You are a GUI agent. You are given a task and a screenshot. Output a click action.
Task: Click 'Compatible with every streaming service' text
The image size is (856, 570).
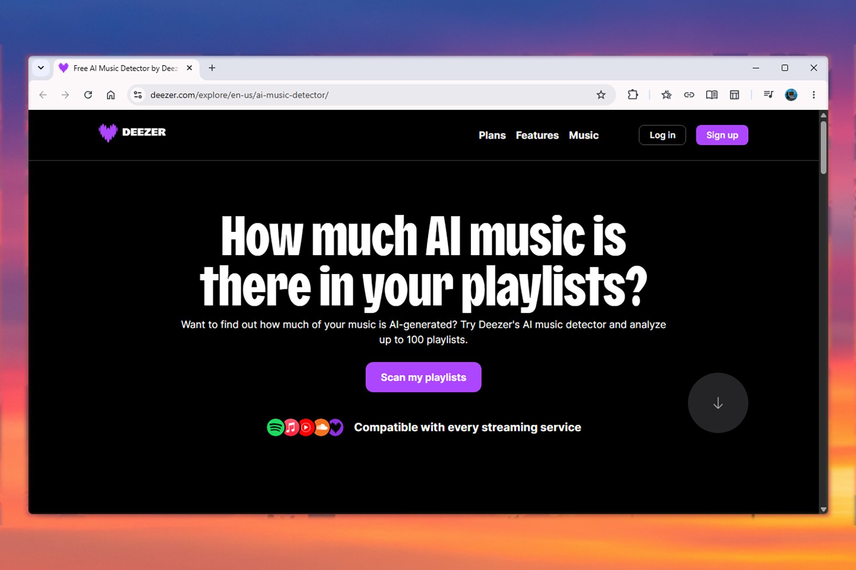coord(467,427)
